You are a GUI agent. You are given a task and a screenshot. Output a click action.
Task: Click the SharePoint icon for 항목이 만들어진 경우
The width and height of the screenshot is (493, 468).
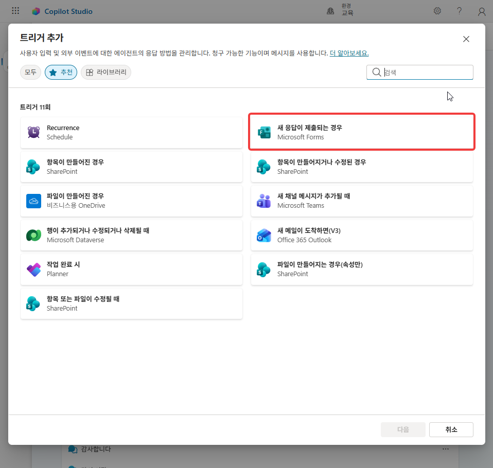(33, 167)
